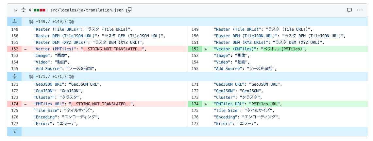Click left-side "Add Source": "ソースを追加" line
This screenshot has height=141, width=373.
[x=65, y=69]
